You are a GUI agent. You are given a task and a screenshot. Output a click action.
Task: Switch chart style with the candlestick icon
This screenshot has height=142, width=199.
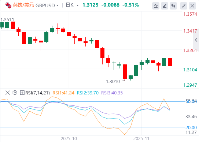click(173, 6)
